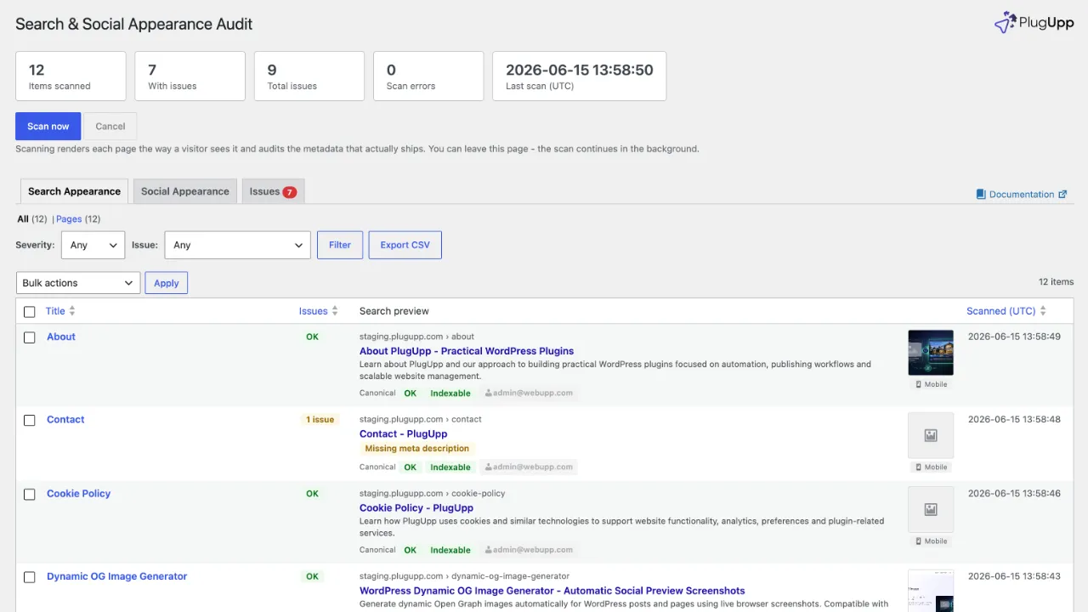Click the Items scanned summary card
1088x612 pixels.
pos(71,76)
